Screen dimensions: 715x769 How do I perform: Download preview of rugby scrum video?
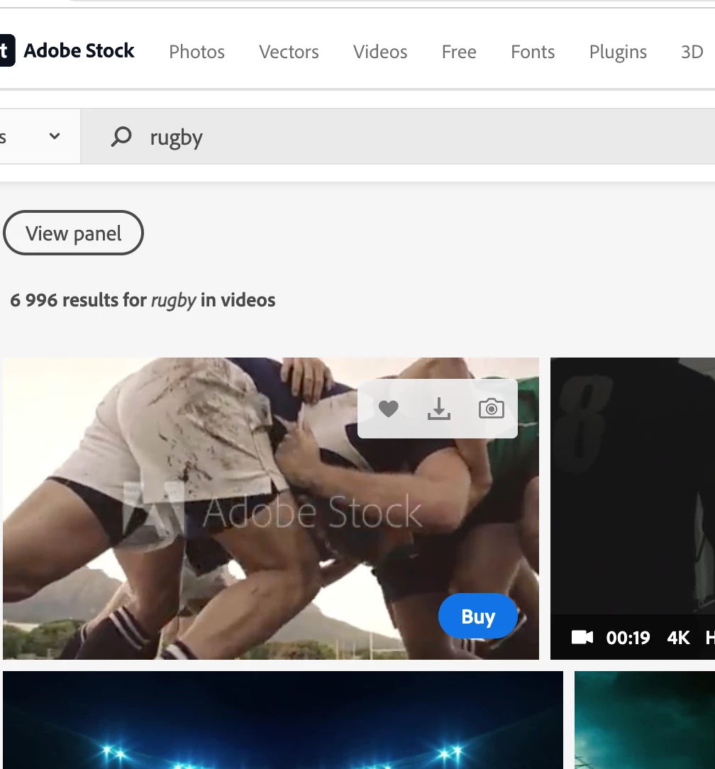[x=439, y=409]
